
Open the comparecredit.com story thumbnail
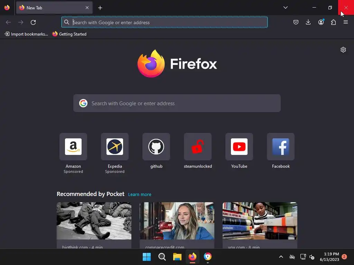point(177,221)
